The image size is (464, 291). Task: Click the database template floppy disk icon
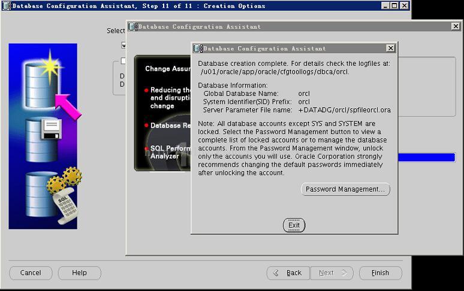(x=44, y=140)
